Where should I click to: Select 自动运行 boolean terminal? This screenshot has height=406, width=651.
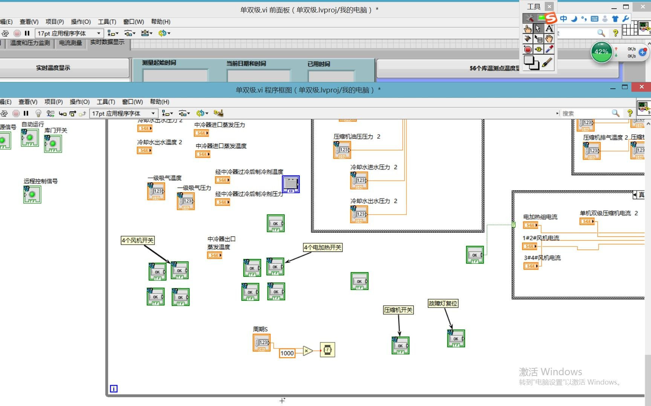30,138
